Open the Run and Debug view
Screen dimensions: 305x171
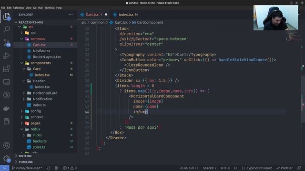click(6, 56)
